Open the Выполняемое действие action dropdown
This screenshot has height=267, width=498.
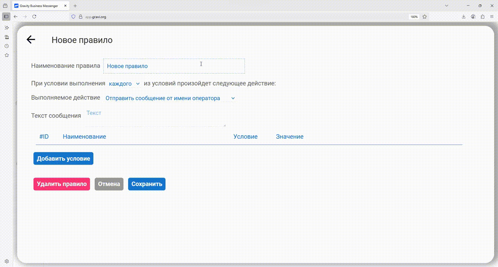(x=170, y=98)
